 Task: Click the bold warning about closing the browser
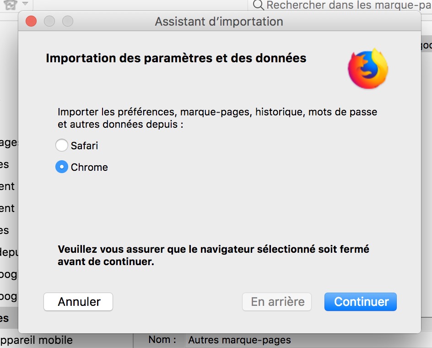[x=213, y=256]
